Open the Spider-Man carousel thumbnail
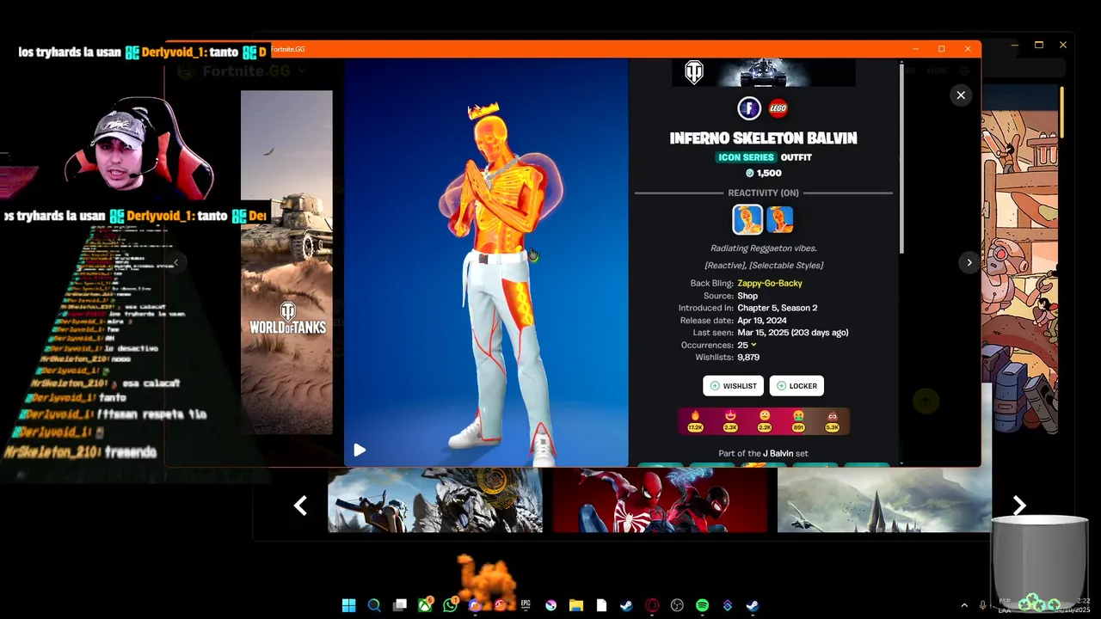Screen dimensions: 1101x619 coord(660,500)
